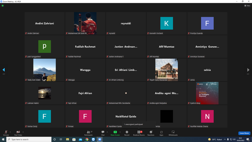
Task: Open Task View on the taskbar
Action: click(x=61, y=139)
